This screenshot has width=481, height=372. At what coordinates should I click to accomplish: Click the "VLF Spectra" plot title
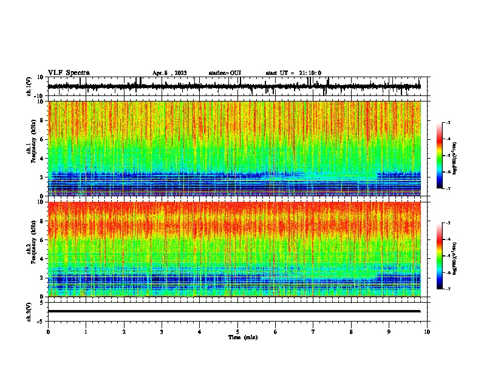tap(69, 73)
